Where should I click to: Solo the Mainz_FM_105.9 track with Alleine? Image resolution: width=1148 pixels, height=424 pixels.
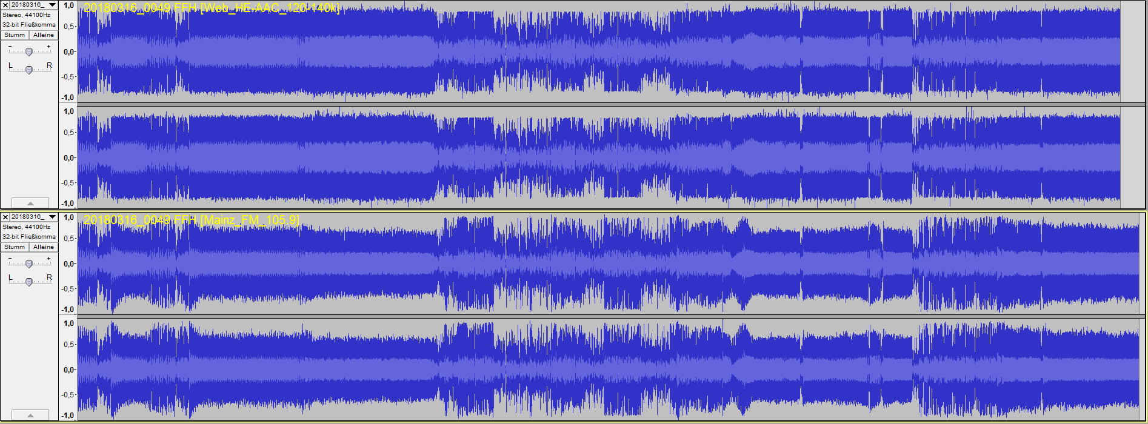coord(44,247)
